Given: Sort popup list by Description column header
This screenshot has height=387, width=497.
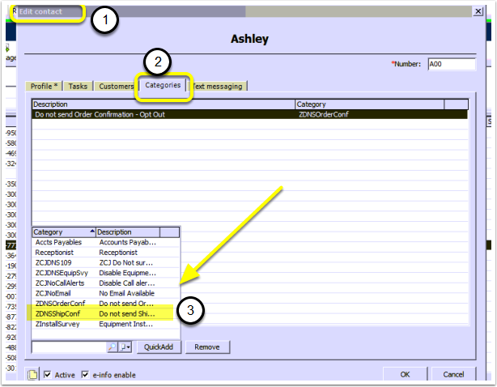Looking at the screenshot, I should [128, 232].
